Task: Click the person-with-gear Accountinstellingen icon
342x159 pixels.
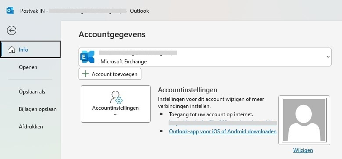Action: [116, 97]
